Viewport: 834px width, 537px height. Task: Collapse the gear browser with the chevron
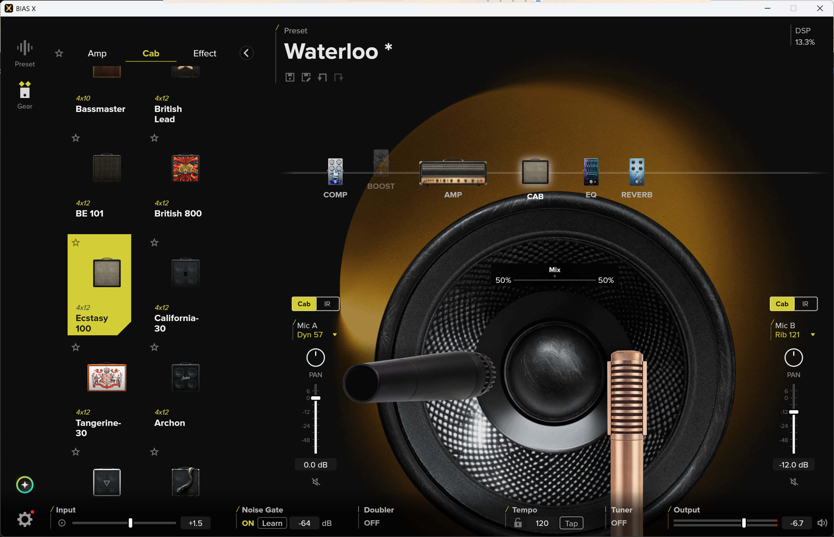tap(246, 53)
